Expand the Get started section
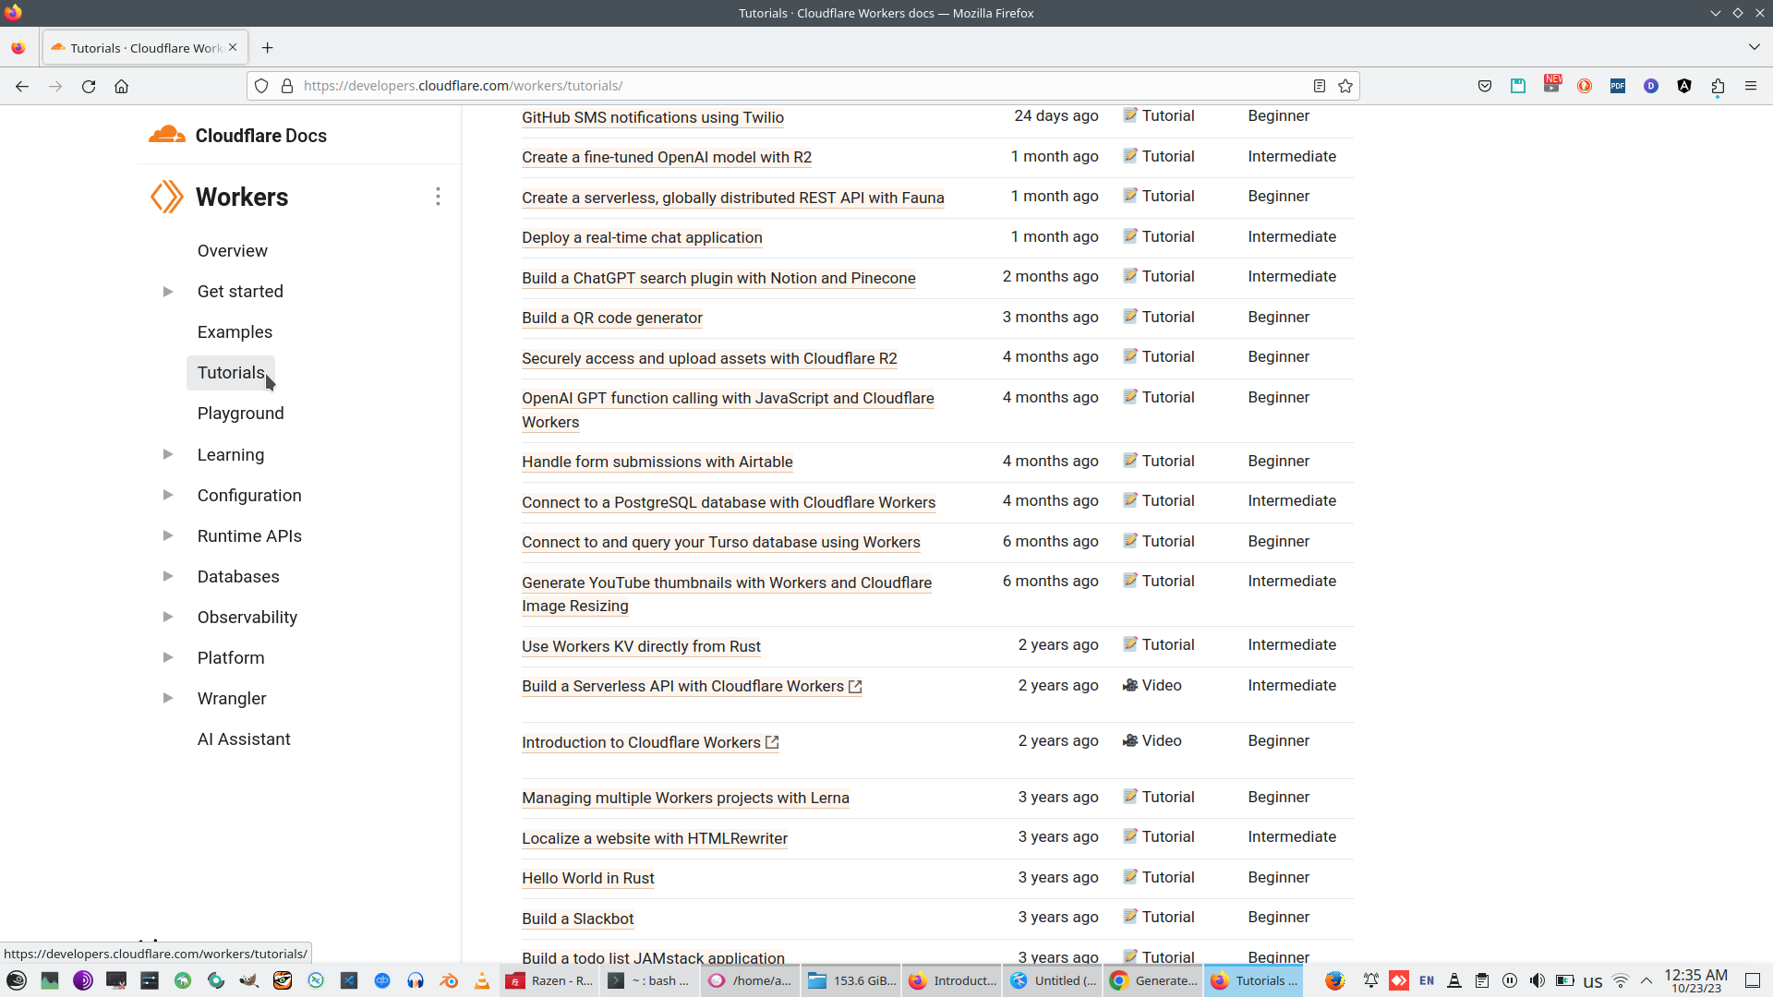This screenshot has height=997, width=1773. pos(168,292)
